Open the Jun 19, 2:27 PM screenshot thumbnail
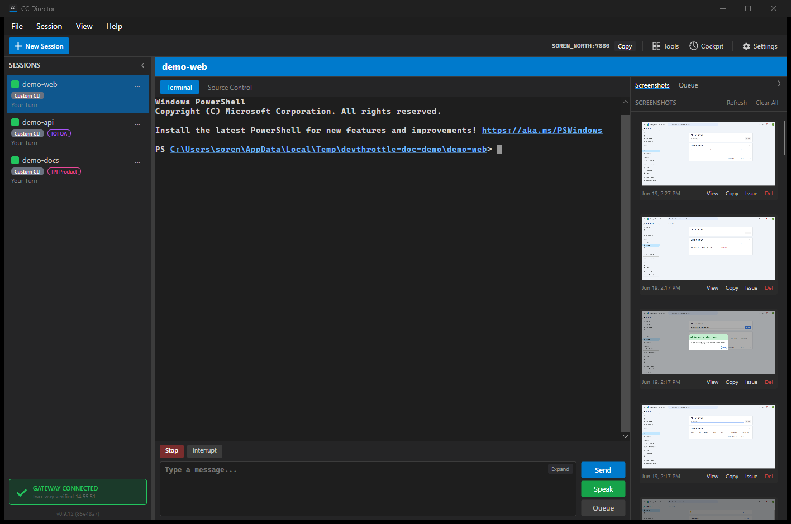Screen dimensions: 791x524 (x=708, y=154)
